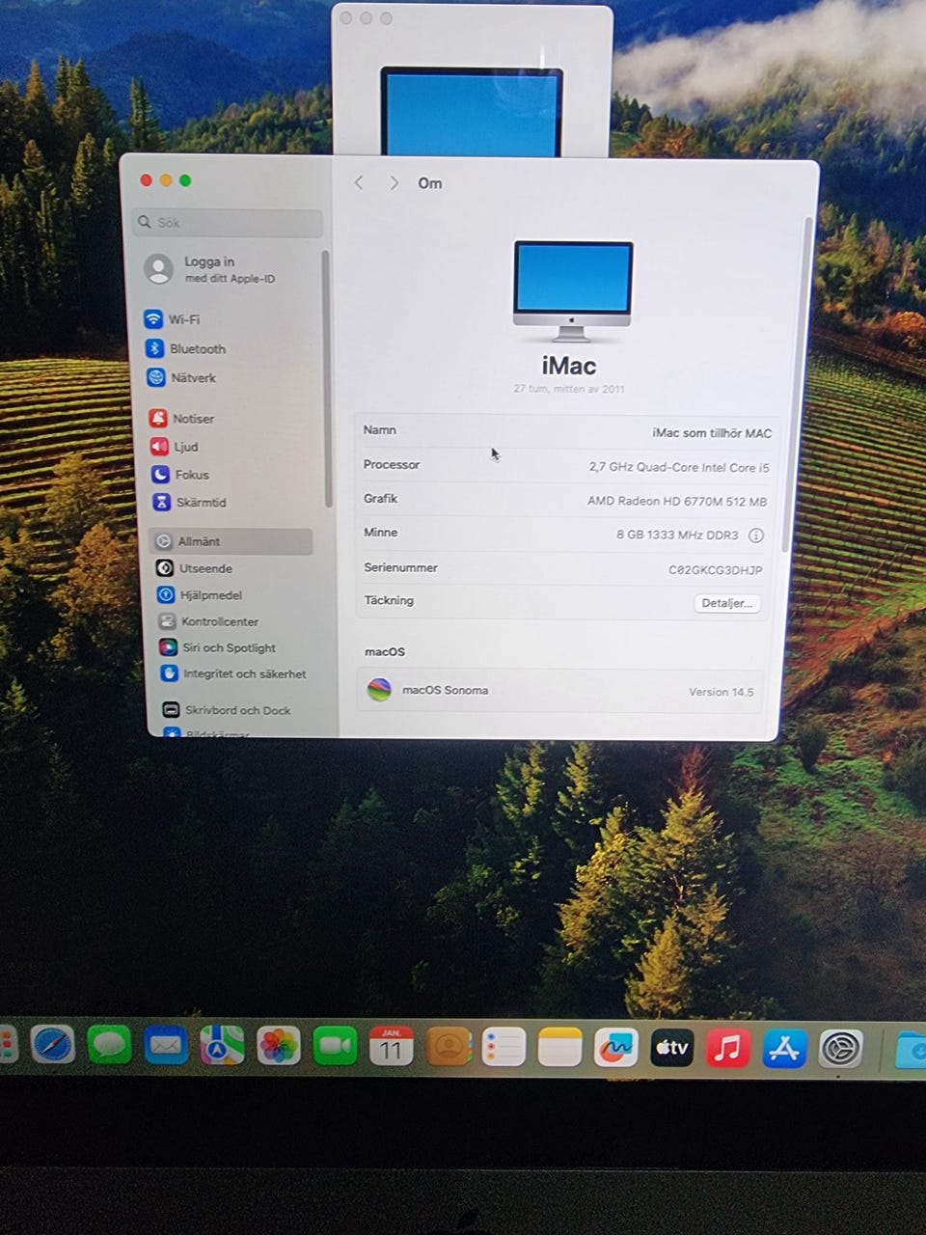Open Hjälpmedel accessibility settings
Image resolution: width=926 pixels, height=1235 pixels.
(x=200, y=595)
